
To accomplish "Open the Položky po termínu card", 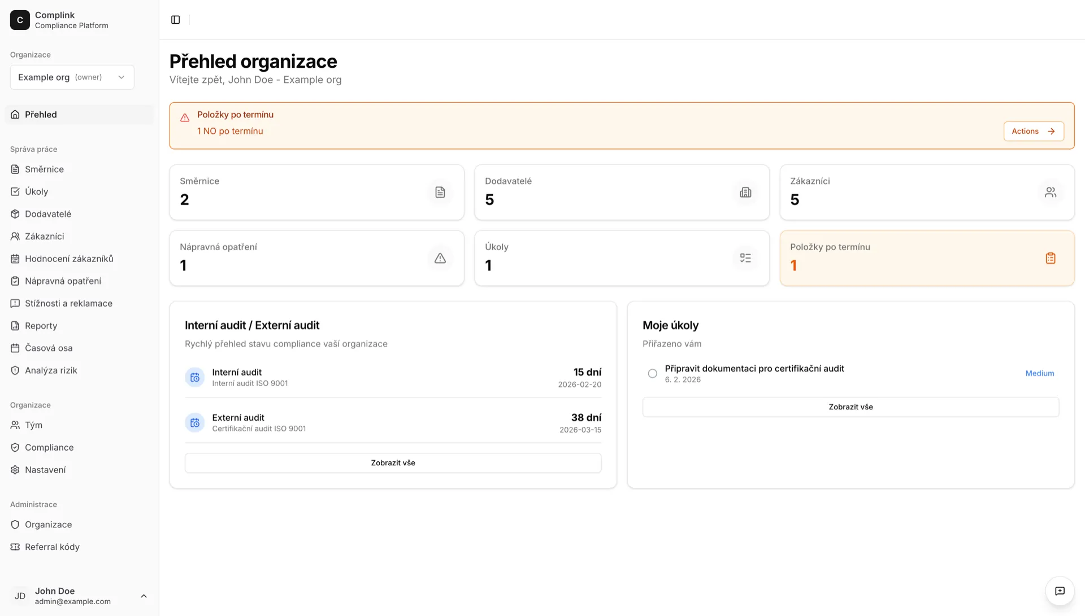I will [x=926, y=258].
